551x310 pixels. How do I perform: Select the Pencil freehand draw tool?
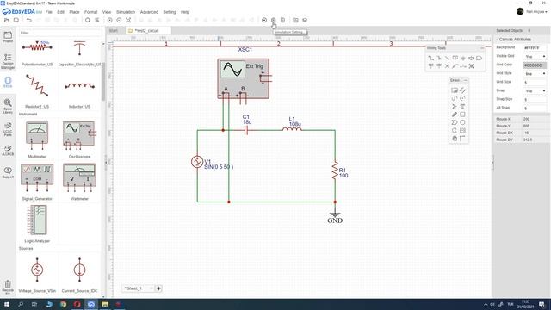(455, 115)
